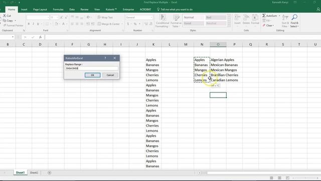Click the Replace Range input field
This screenshot has height=181, width=321.
point(91,68)
